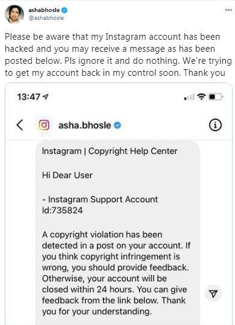Click the tweet text about hacked Instagram account
This screenshot has width=235, height=325.
(118, 55)
